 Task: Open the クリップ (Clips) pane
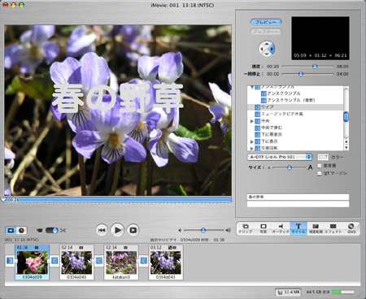(246, 228)
